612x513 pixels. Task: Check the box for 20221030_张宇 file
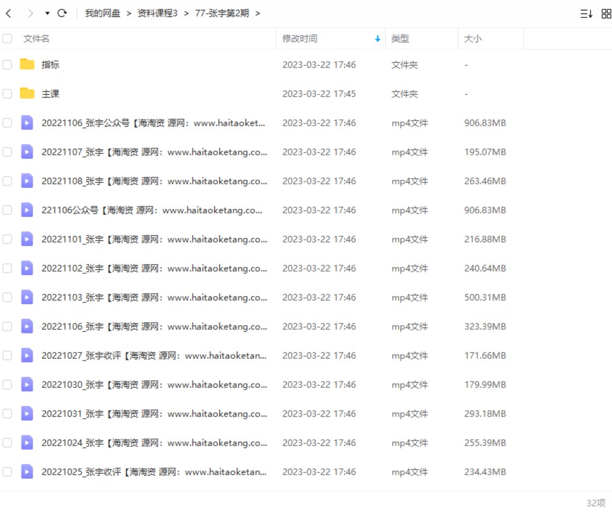point(7,384)
